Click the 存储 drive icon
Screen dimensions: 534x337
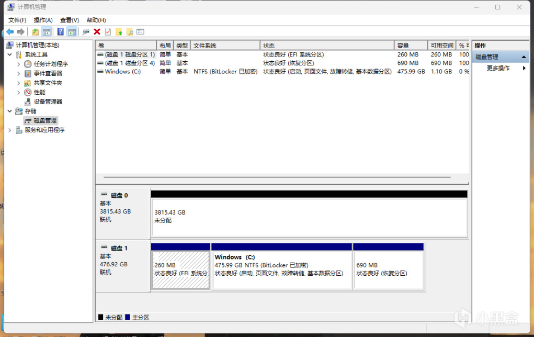[19, 111]
